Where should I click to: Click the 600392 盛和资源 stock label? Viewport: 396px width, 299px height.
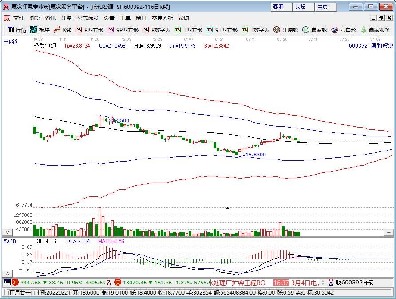pos(371,45)
